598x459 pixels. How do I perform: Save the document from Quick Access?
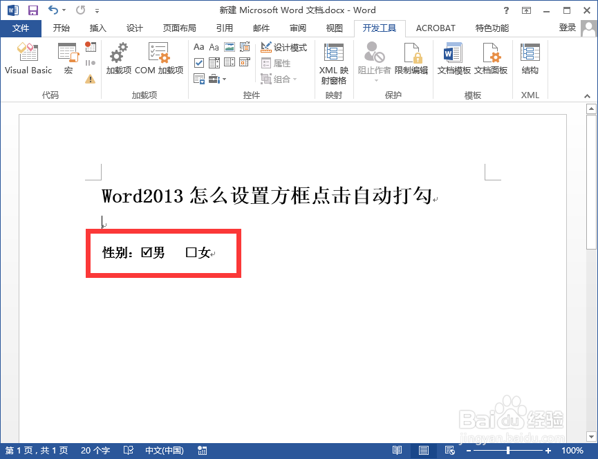(x=33, y=10)
